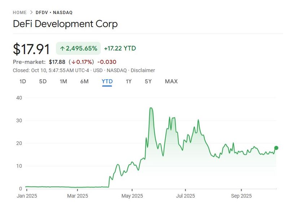Show the 1M chart range
290x207 pixels.
click(63, 82)
